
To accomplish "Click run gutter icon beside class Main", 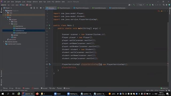I will tap(50, 25).
